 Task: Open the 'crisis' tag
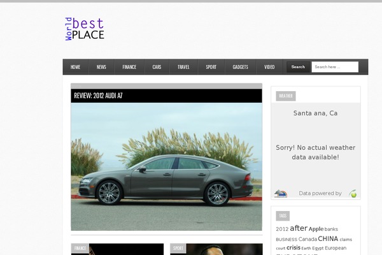coord(294,248)
